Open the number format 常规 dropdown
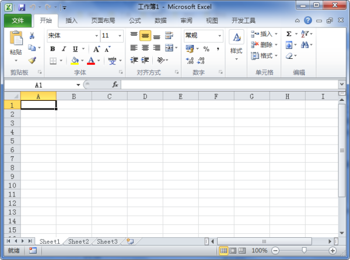This screenshot has height=260, width=350. click(x=220, y=36)
